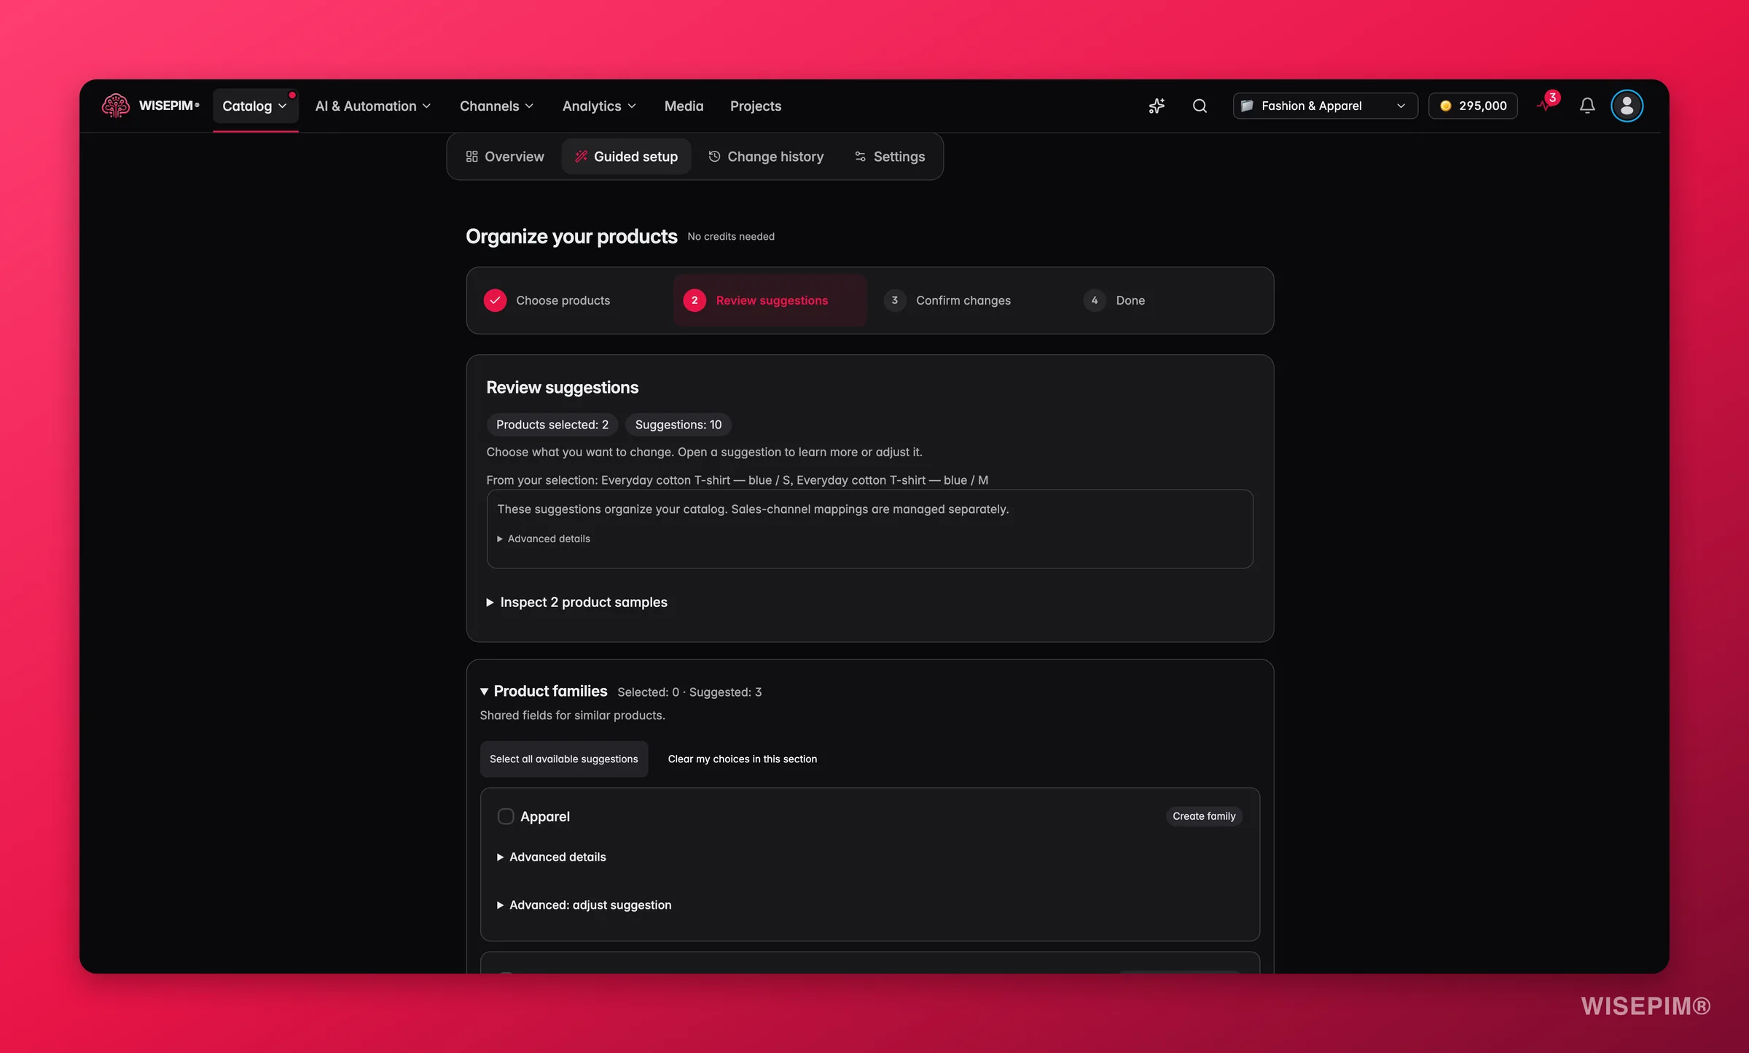Click Clear my choices in this section
The width and height of the screenshot is (1749, 1053).
coord(743,759)
